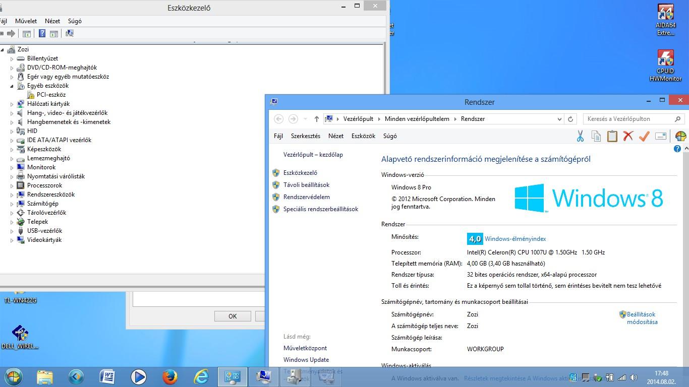Launch Firefox from taskbar

tap(170, 377)
